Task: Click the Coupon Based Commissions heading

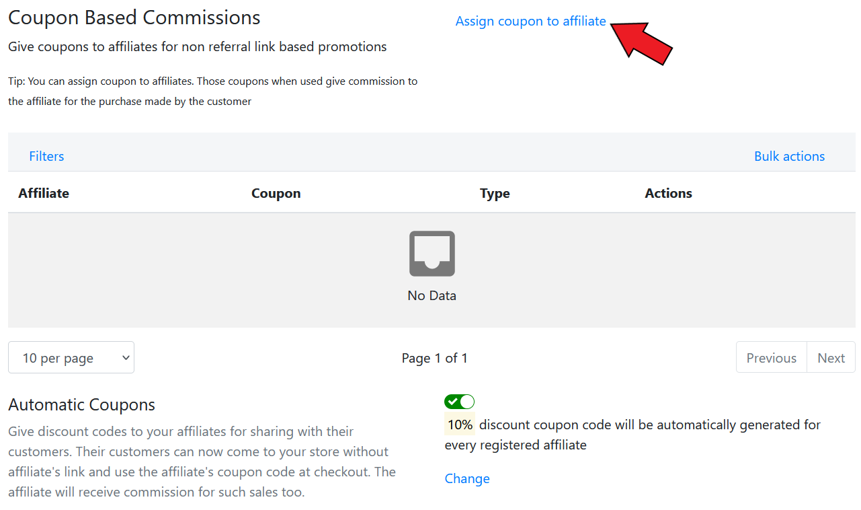Action: coord(134,17)
